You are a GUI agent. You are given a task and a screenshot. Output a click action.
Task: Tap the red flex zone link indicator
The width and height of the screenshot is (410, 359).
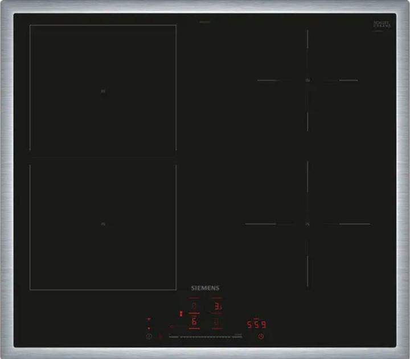pyautogui.click(x=181, y=314)
